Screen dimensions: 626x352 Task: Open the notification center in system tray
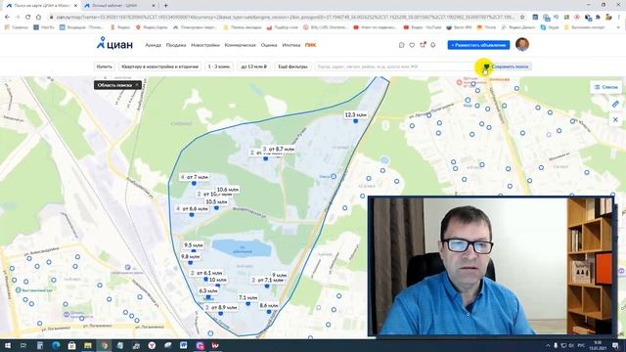(x=615, y=345)
